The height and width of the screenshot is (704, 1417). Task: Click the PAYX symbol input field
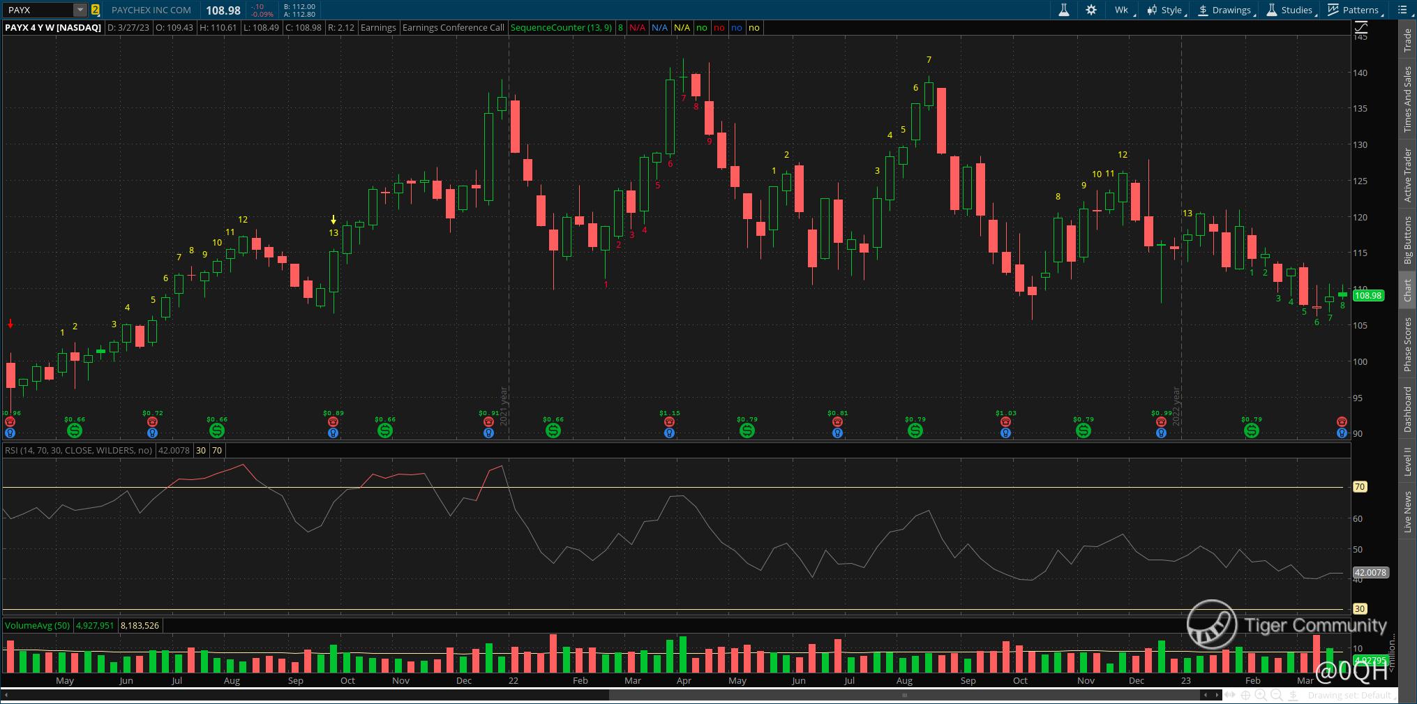[x=40, y=10]
